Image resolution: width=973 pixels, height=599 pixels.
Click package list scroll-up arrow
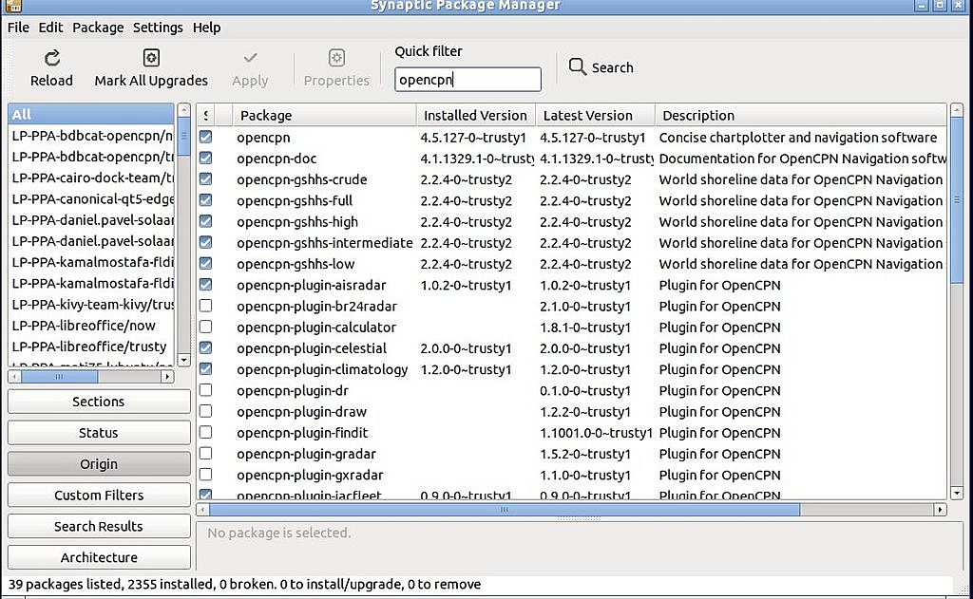[x=956, y=110]
